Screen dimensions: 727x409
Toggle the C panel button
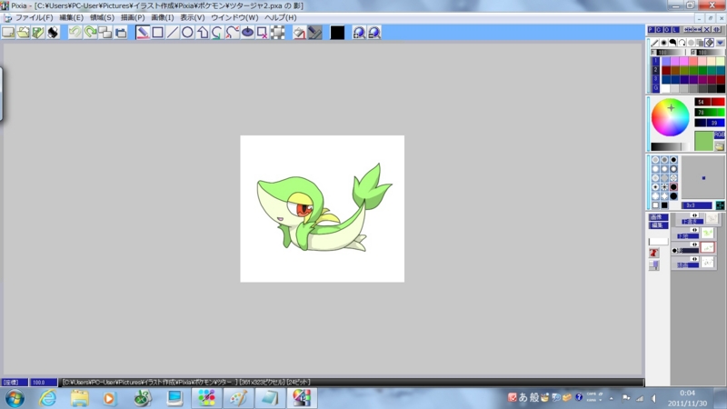tap(659, 30)
